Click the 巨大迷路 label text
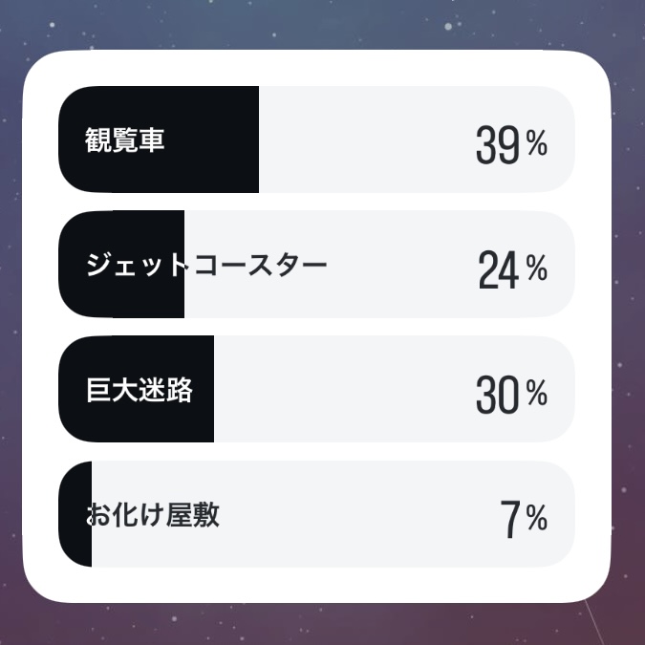Image resolution: width=645 pixels, height=645 pixels. [140, 390]
